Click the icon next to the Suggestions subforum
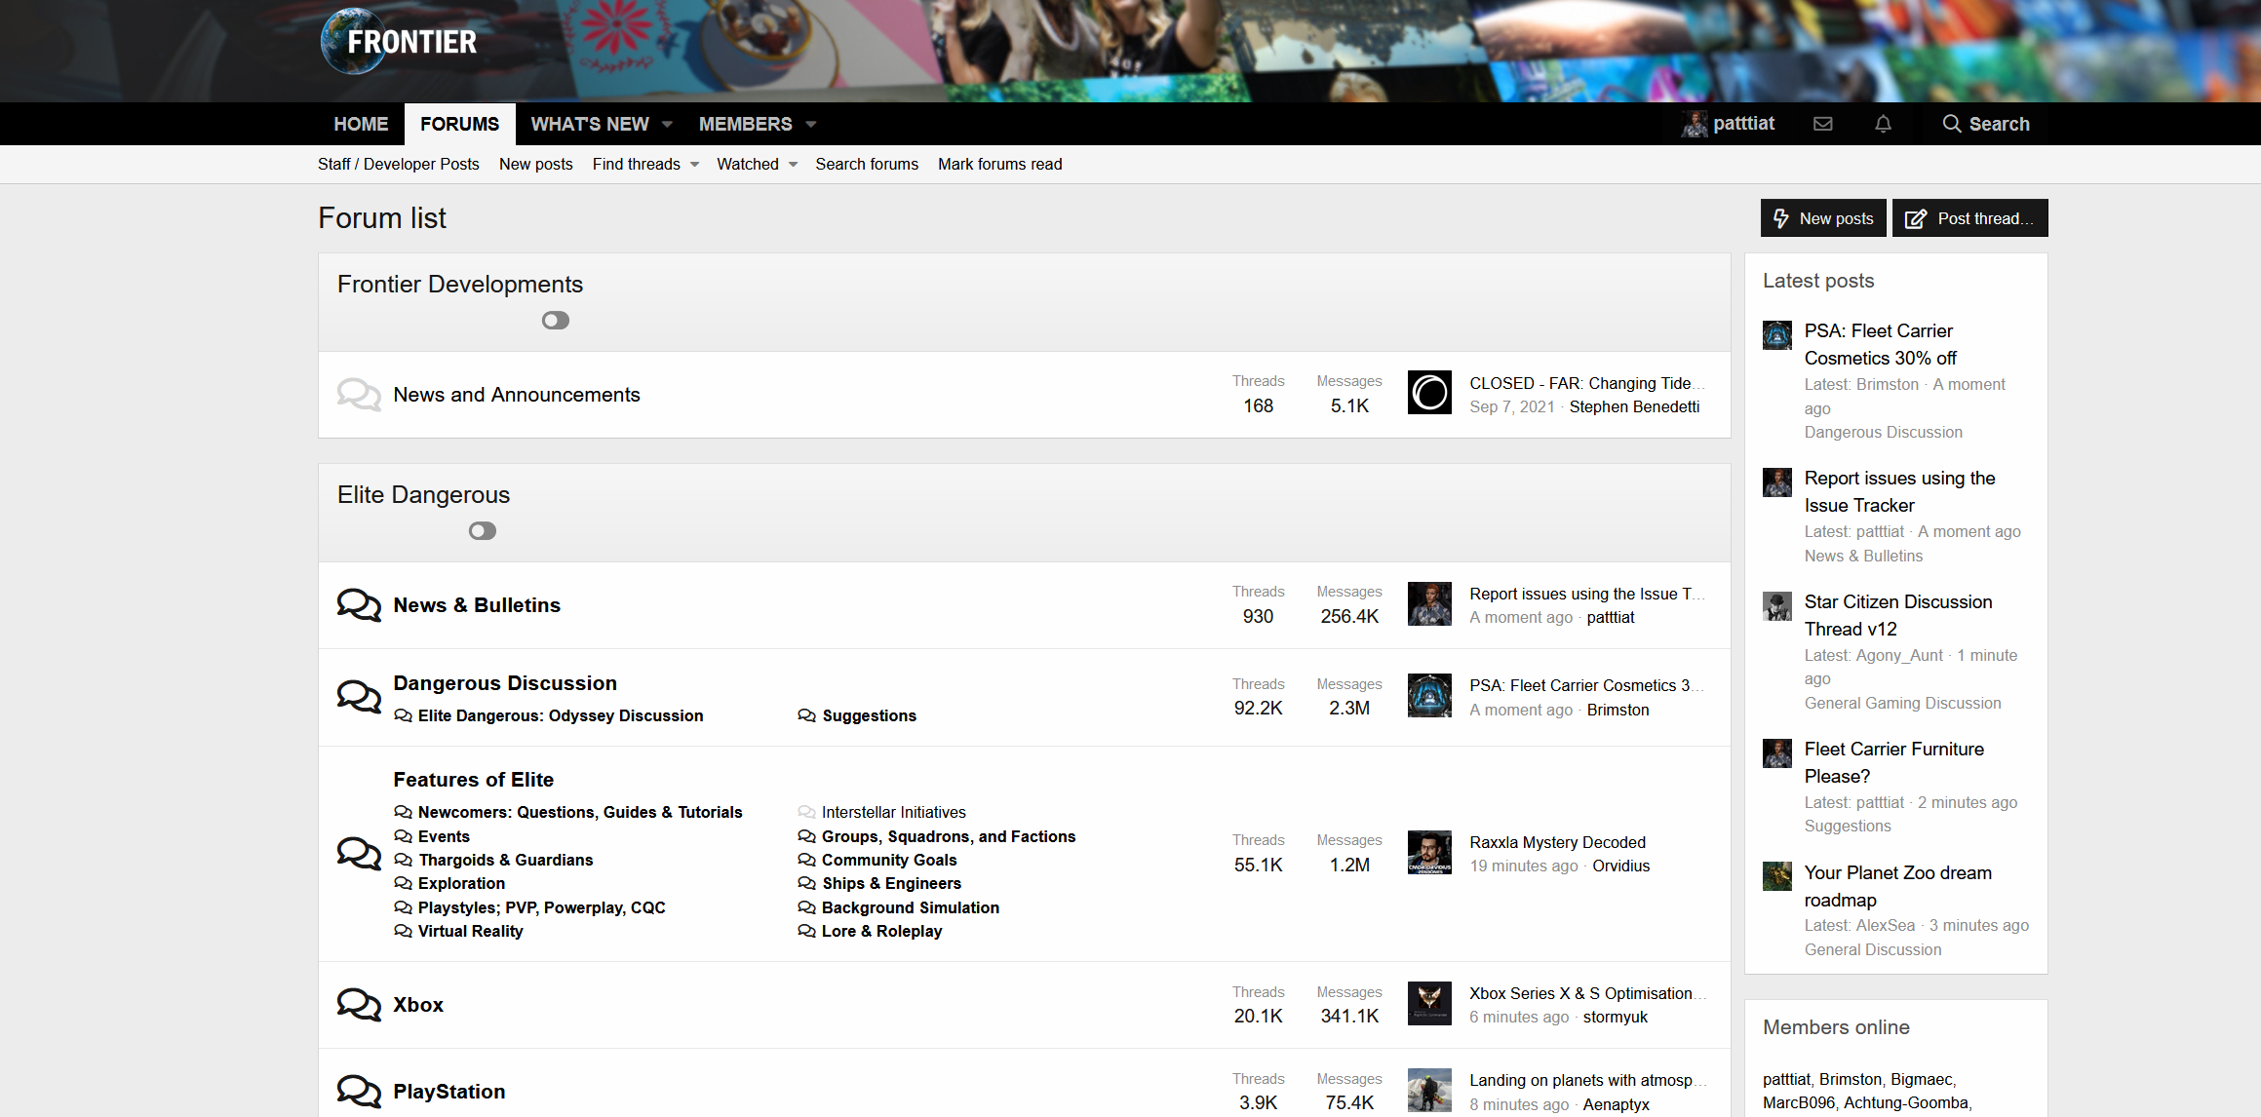2261x1117 pixels. (806, 715)
